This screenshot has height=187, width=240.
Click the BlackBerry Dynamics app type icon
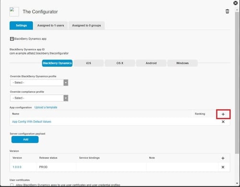click(12, 39)
